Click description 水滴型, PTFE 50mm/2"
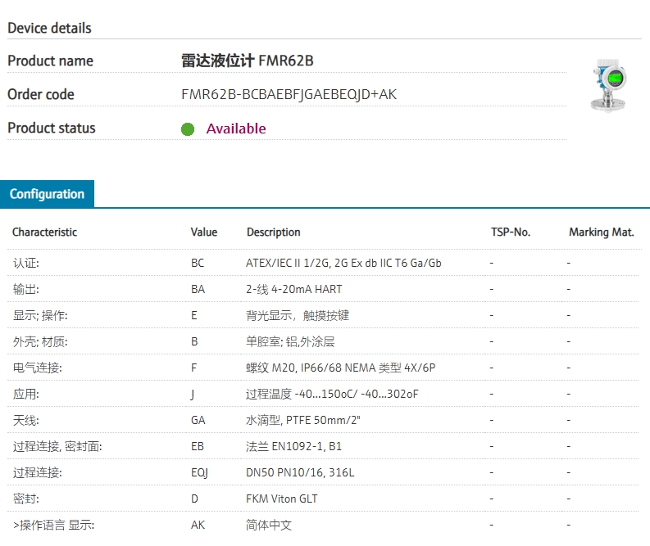650x546 pixels. 303,420
